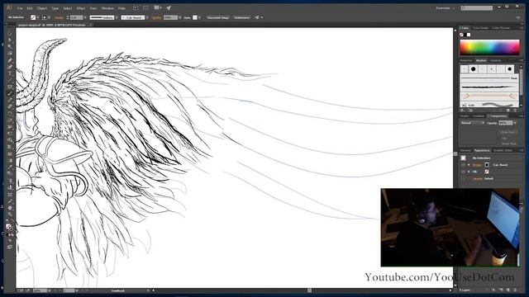Open Adobe Bridge from the top bar
Image resolution: width=529 pixels, height=297 pixels.
[x=136, y=7]
